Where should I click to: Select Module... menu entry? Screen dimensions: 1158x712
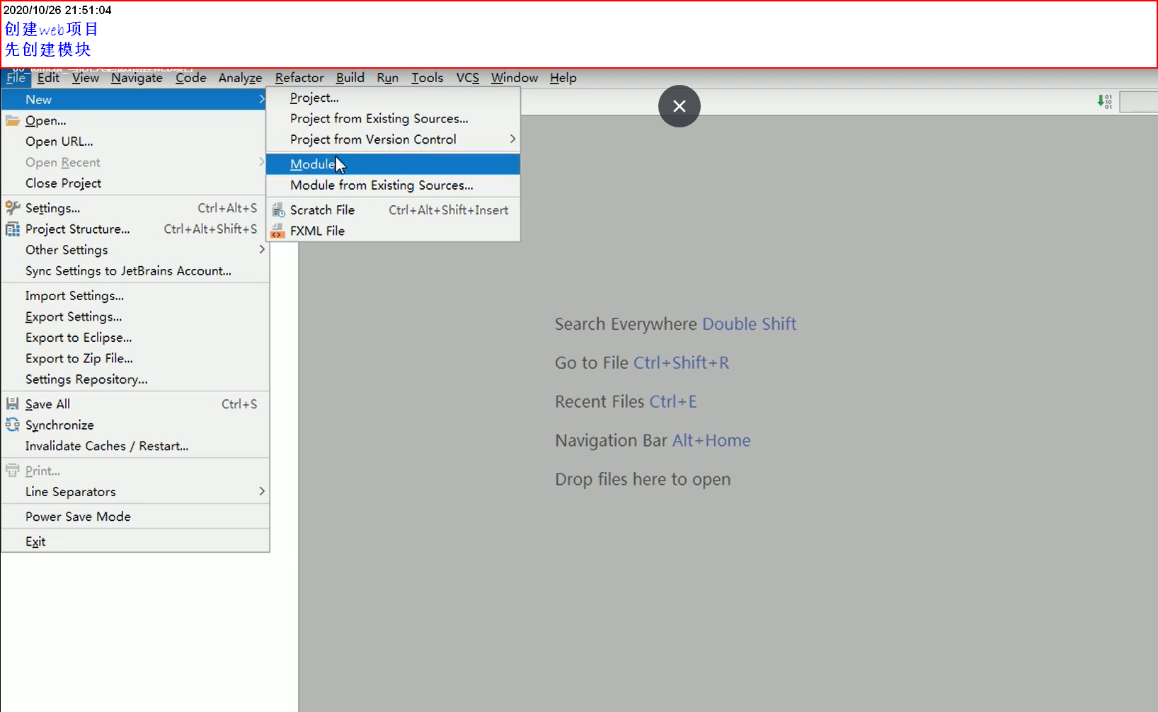(x=393, y=164)
